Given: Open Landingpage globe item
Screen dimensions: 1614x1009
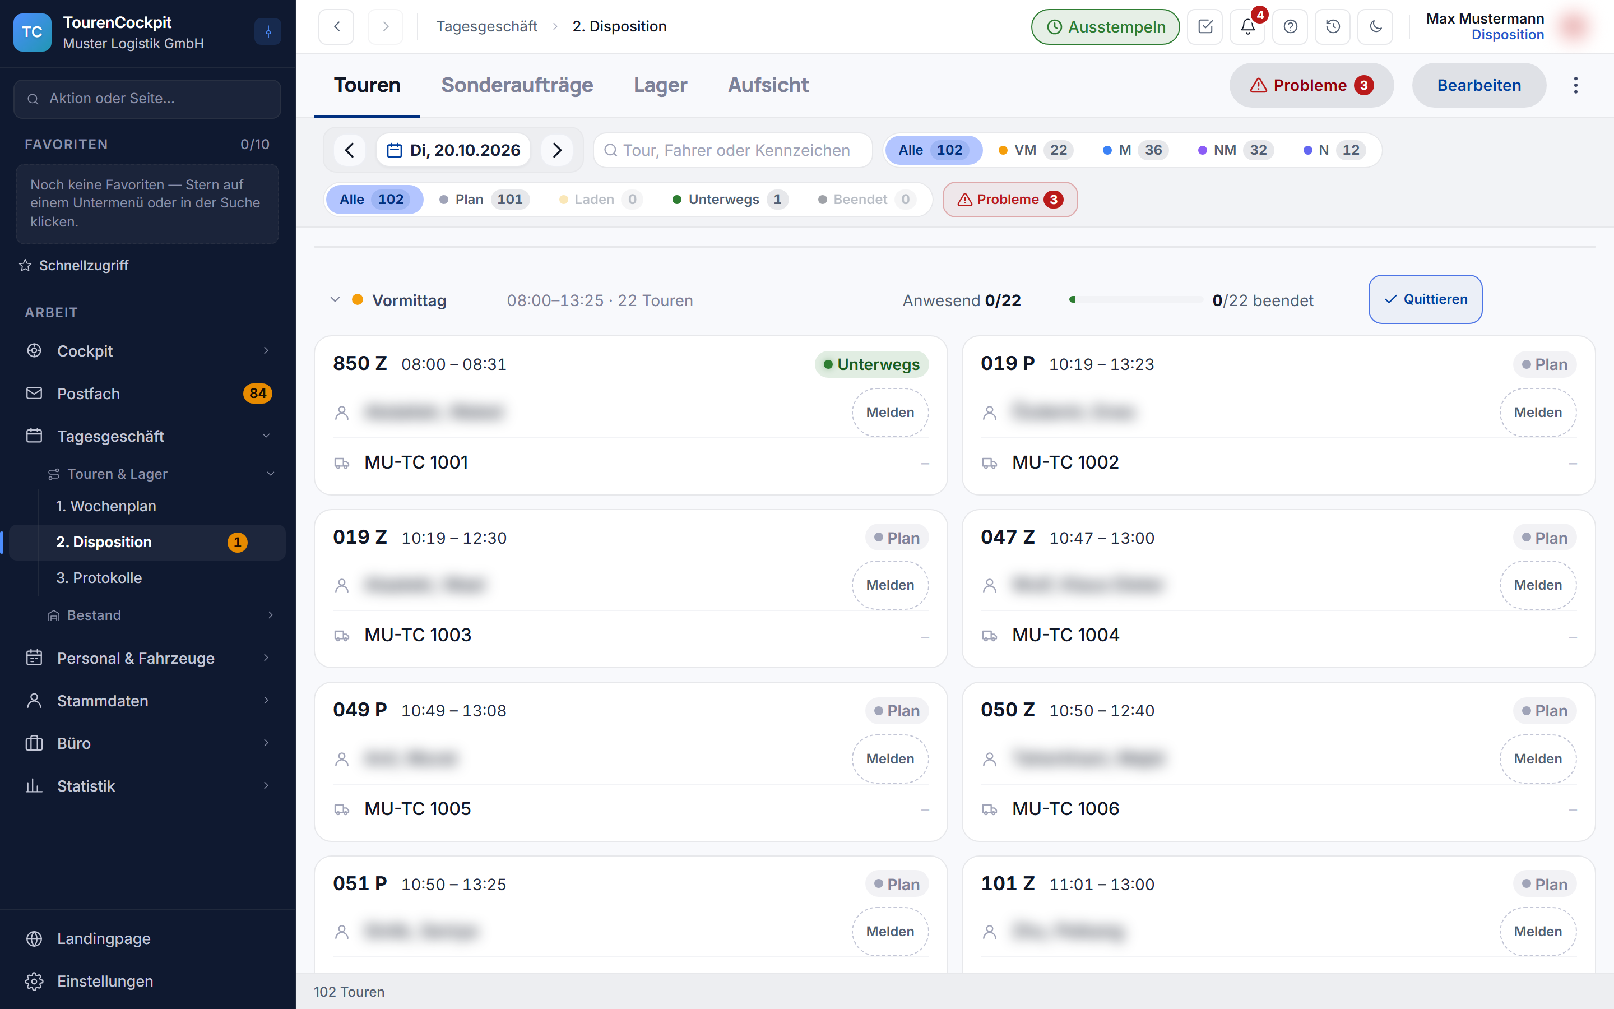Looking at the screenshot, I should pyautogui.click(x=147, y=938).
